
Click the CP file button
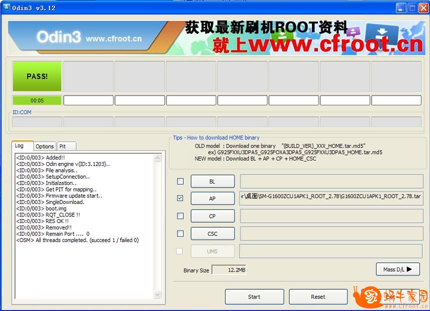point(212,216)
